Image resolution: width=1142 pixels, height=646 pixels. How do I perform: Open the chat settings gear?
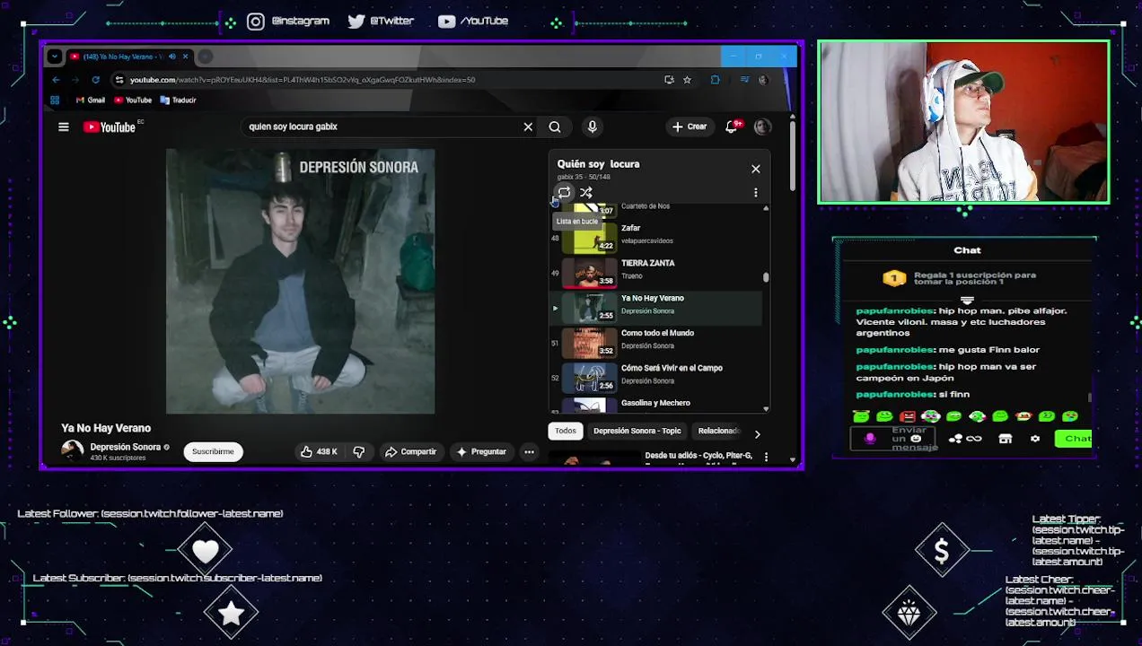1035,439
